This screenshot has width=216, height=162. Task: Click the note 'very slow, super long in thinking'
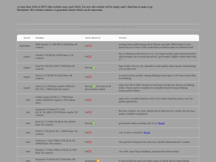[149, 151]
